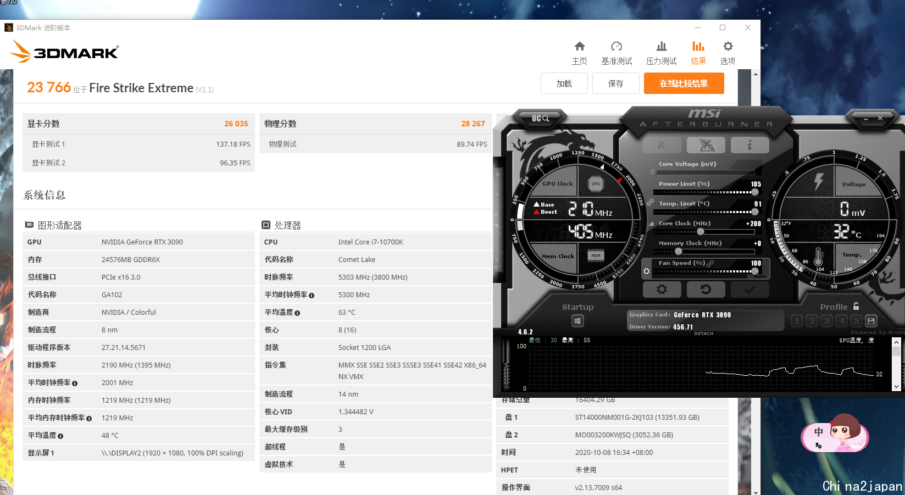Click the 显卡分数 score 26 035

(x=236, y=124)
